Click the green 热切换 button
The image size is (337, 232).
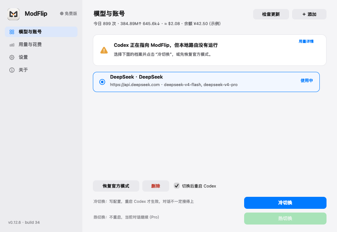285,219
